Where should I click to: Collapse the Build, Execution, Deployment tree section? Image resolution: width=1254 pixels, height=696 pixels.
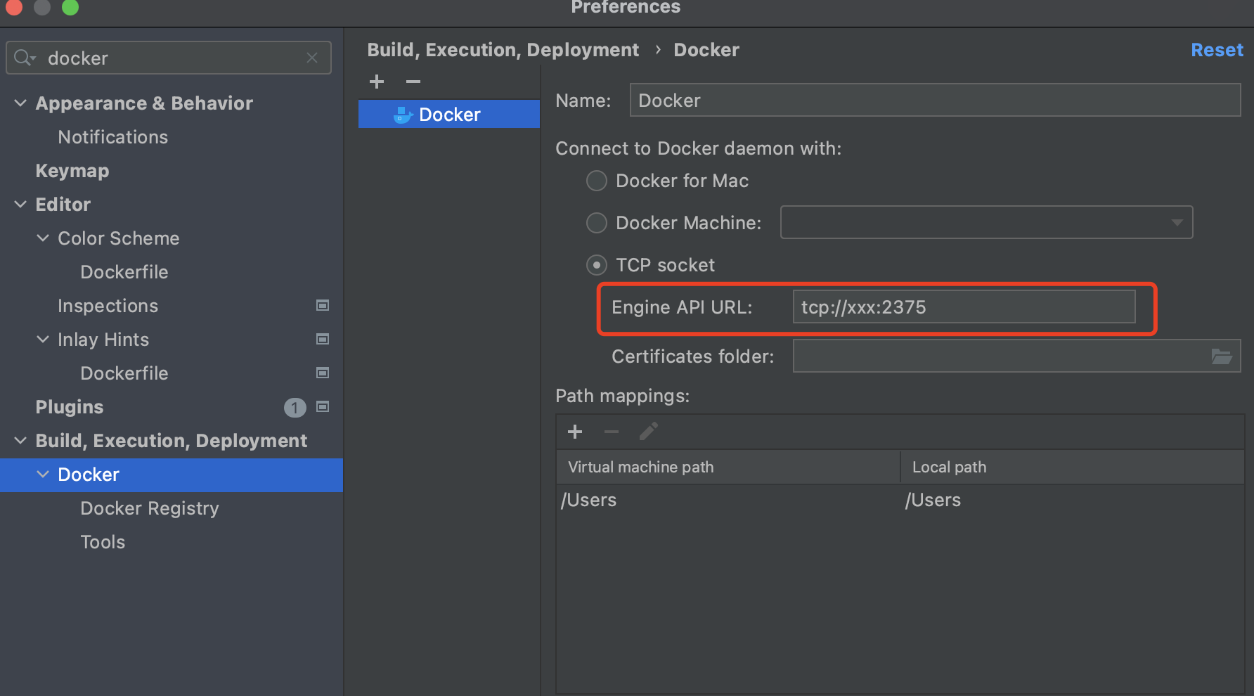(x=20, y=441)
